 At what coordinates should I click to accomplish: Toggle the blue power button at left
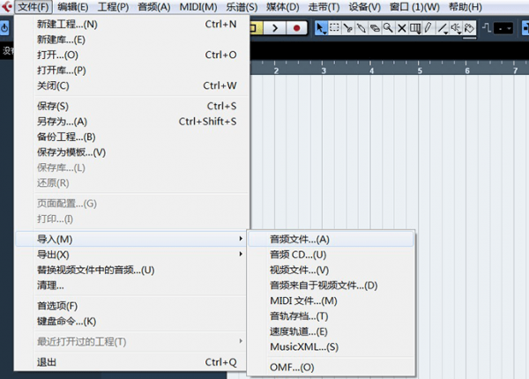tap(4, 28)
